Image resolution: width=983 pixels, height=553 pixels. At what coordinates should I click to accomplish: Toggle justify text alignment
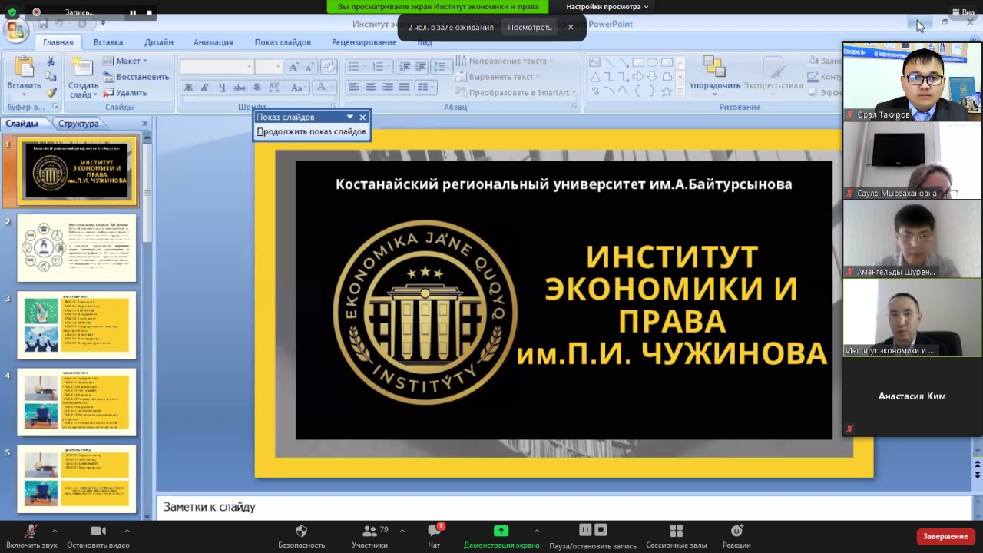coord(404,88)
